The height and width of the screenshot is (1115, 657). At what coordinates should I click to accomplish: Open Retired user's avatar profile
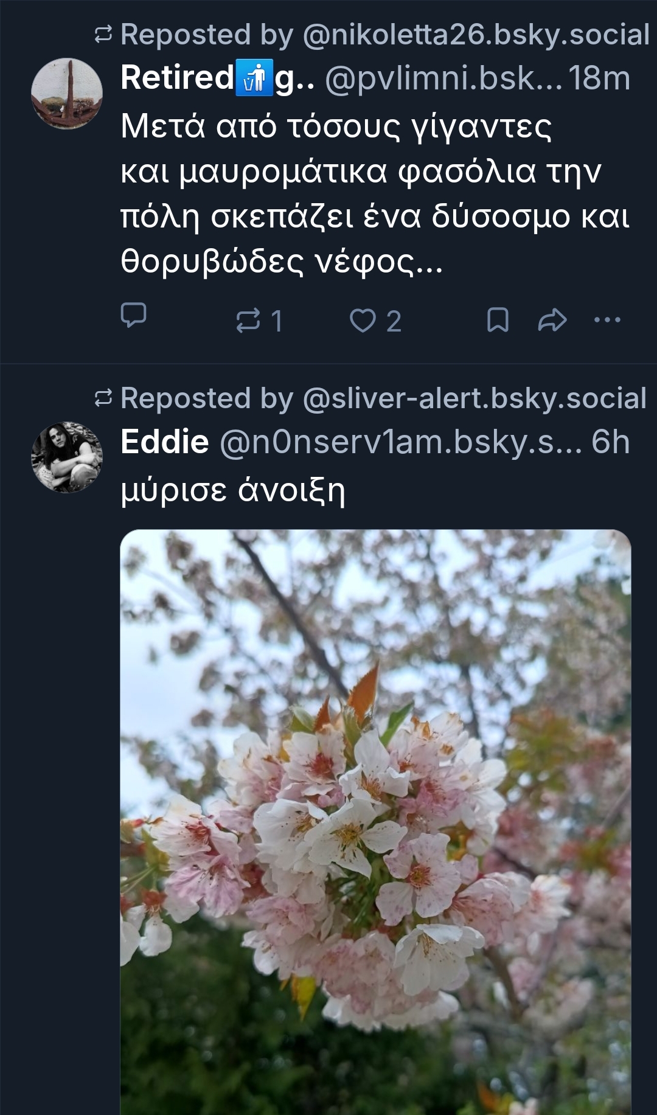67,93
